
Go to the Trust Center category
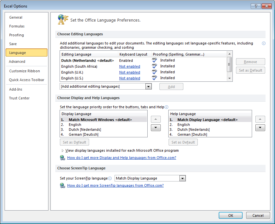[19, 98]
